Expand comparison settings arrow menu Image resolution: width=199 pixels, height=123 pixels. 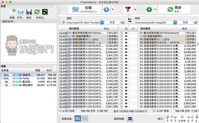pyautogui.click(x=112, y=10)
